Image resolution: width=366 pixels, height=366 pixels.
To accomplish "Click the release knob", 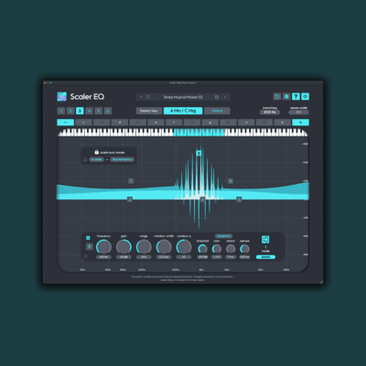I will [244, 249].
